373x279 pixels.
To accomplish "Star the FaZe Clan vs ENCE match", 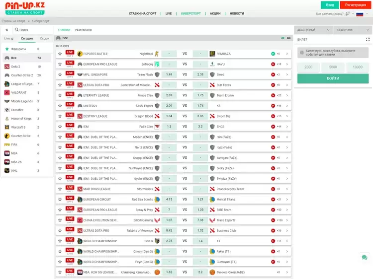I will tap(60, 127).
